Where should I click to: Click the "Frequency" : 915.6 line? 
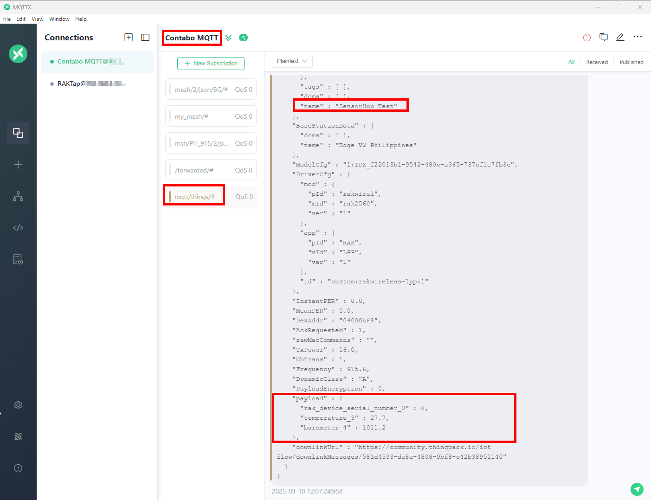(331, 369)
